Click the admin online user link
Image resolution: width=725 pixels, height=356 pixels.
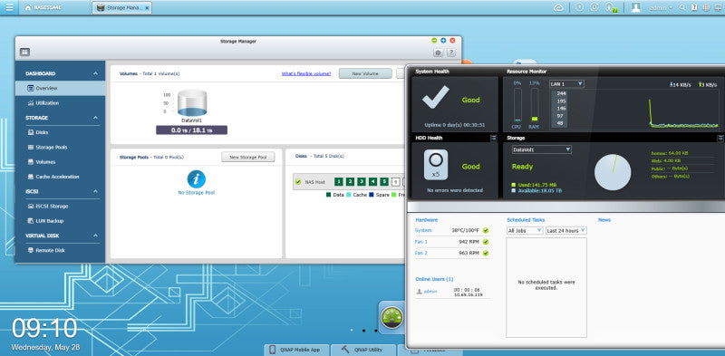[430, 292]
